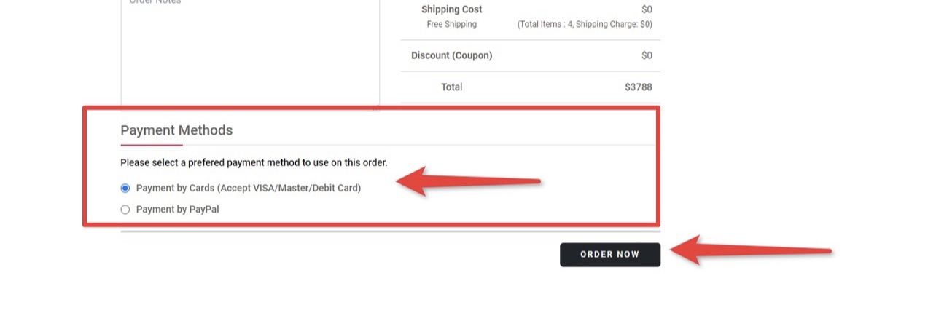Click the Discount (Coupon) label
Image resolution: width=936 pixels, height=313 pixels.
451,55
